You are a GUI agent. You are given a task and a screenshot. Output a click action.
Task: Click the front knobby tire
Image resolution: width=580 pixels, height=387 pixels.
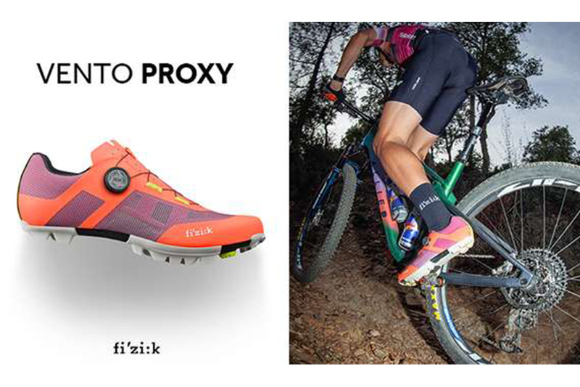pyautogui.click(x=325, y=222)
